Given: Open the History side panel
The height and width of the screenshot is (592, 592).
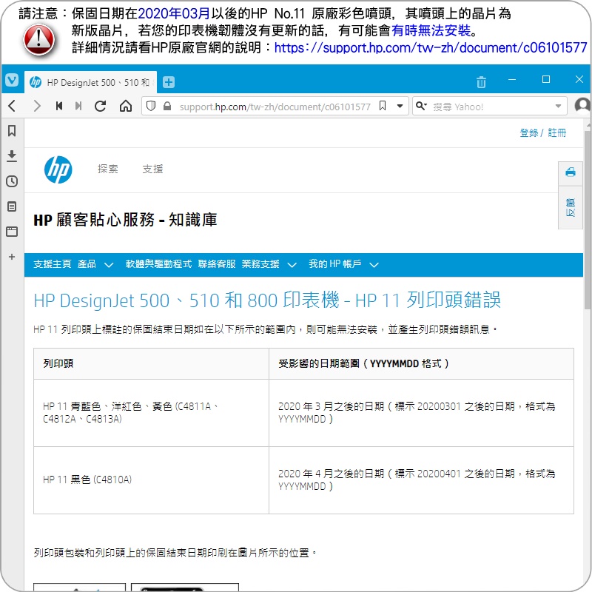Looking at the screenshot, I should click(12, 181).
